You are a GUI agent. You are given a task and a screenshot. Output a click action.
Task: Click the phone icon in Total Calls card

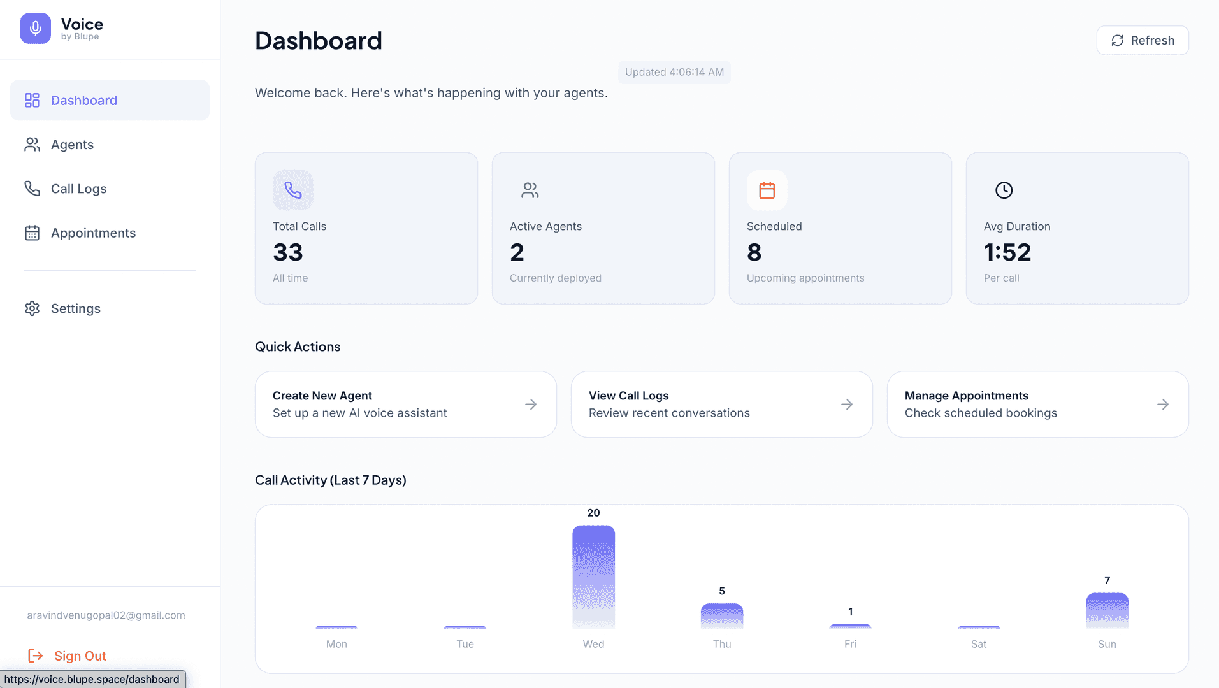[292, 190]
